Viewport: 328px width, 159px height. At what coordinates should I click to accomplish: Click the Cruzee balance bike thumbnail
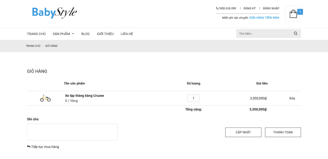point(46,98)
